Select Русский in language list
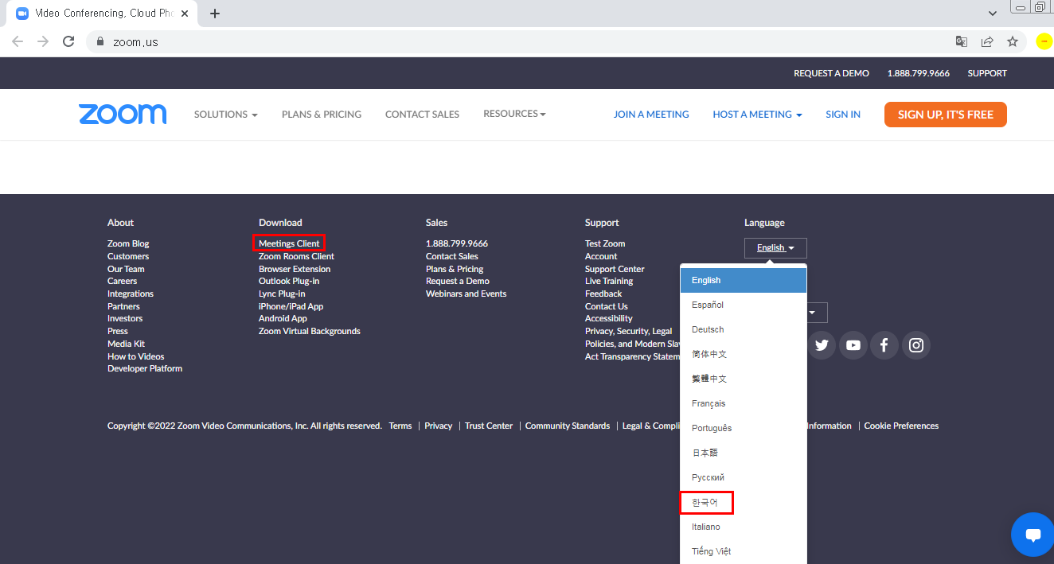The width and height of the screenshot is (1054, 564). (x=744, y=477)
